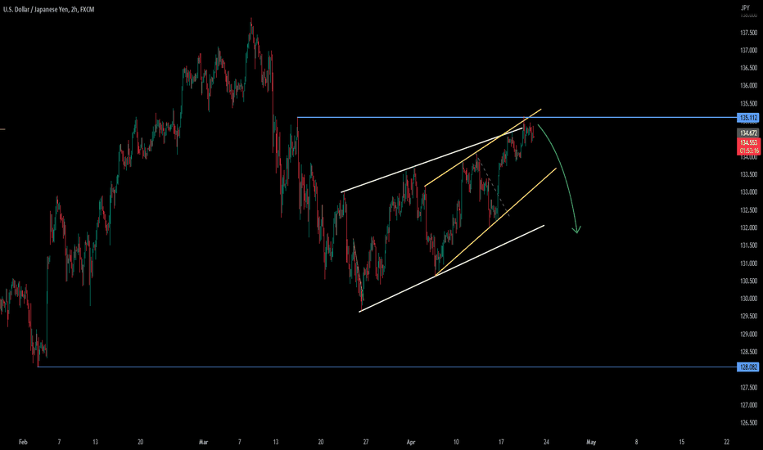
Task: Click the 133.500 value on price axis
Action: (x=748, y=174)
